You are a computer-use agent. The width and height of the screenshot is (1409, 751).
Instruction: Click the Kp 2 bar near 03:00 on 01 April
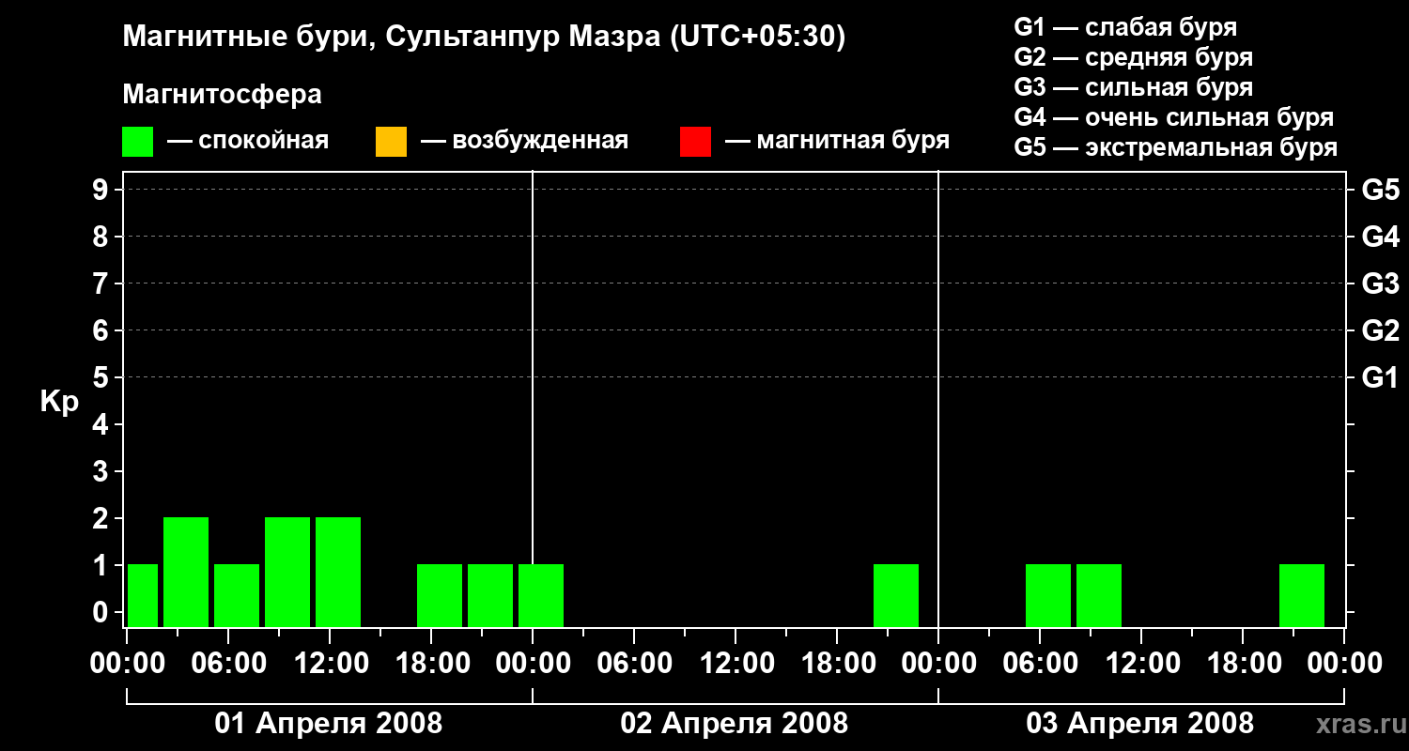coord(186,572)
